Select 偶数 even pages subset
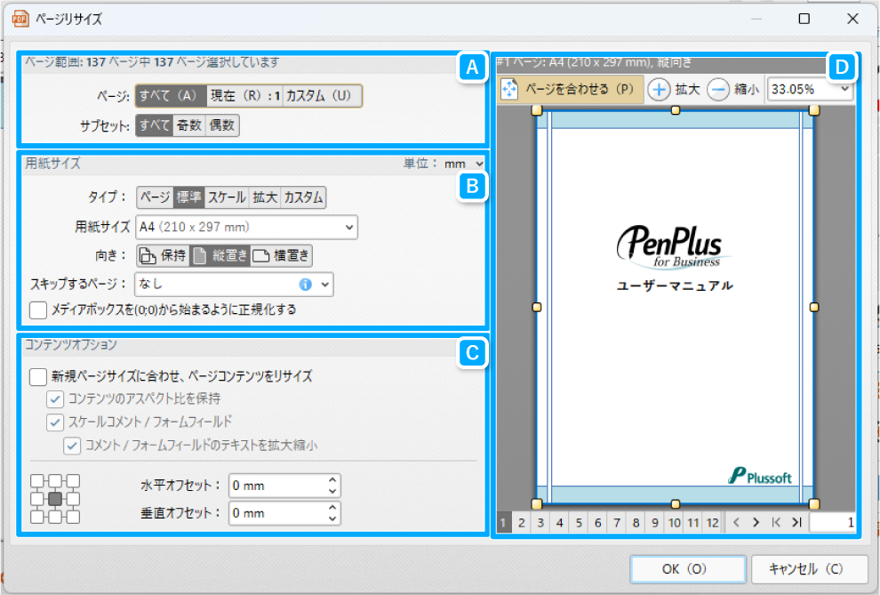The image size is (880, 595). tap(222, 125)
